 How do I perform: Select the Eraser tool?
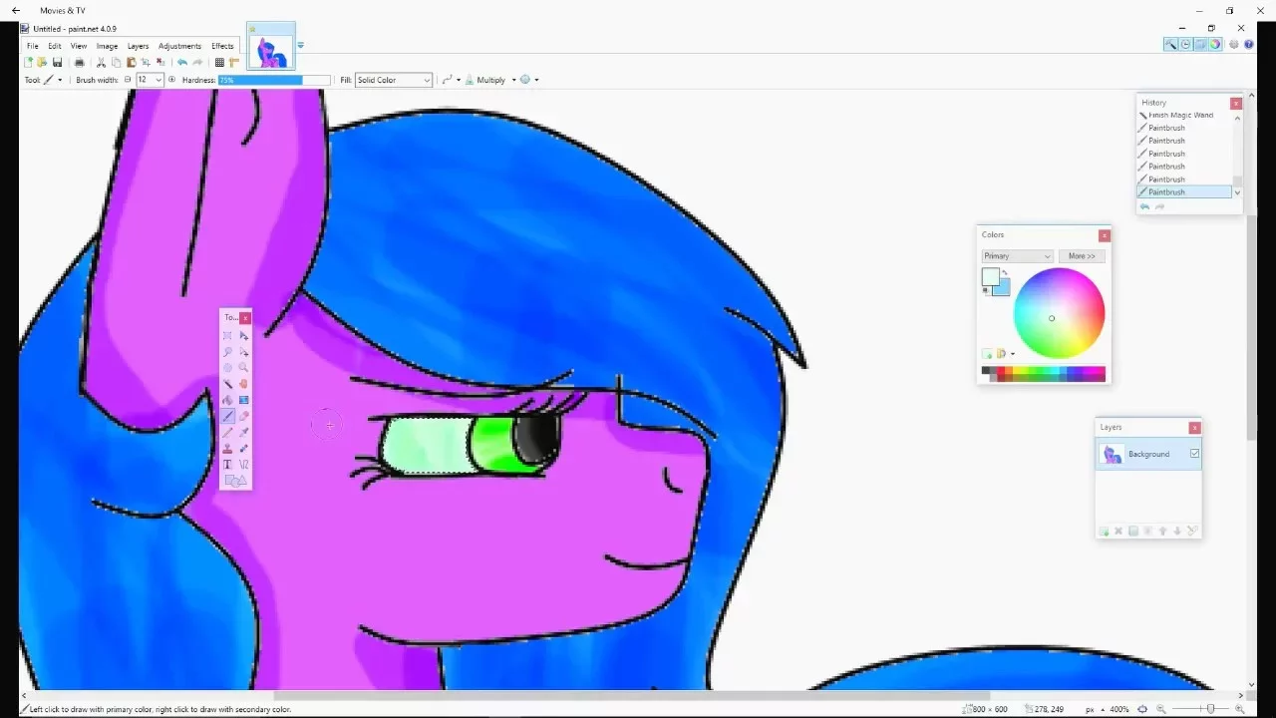pos(244,416)
